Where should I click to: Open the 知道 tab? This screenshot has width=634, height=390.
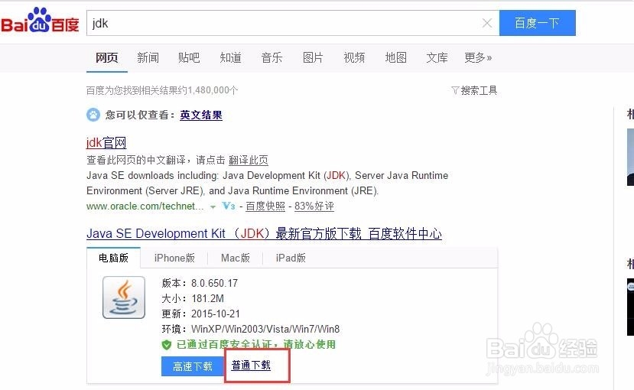click(x=230, y=58)
